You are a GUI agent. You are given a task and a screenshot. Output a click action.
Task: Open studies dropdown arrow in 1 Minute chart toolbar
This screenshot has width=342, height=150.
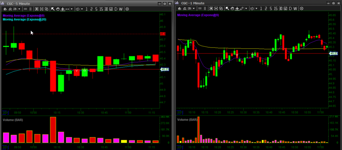194,9
